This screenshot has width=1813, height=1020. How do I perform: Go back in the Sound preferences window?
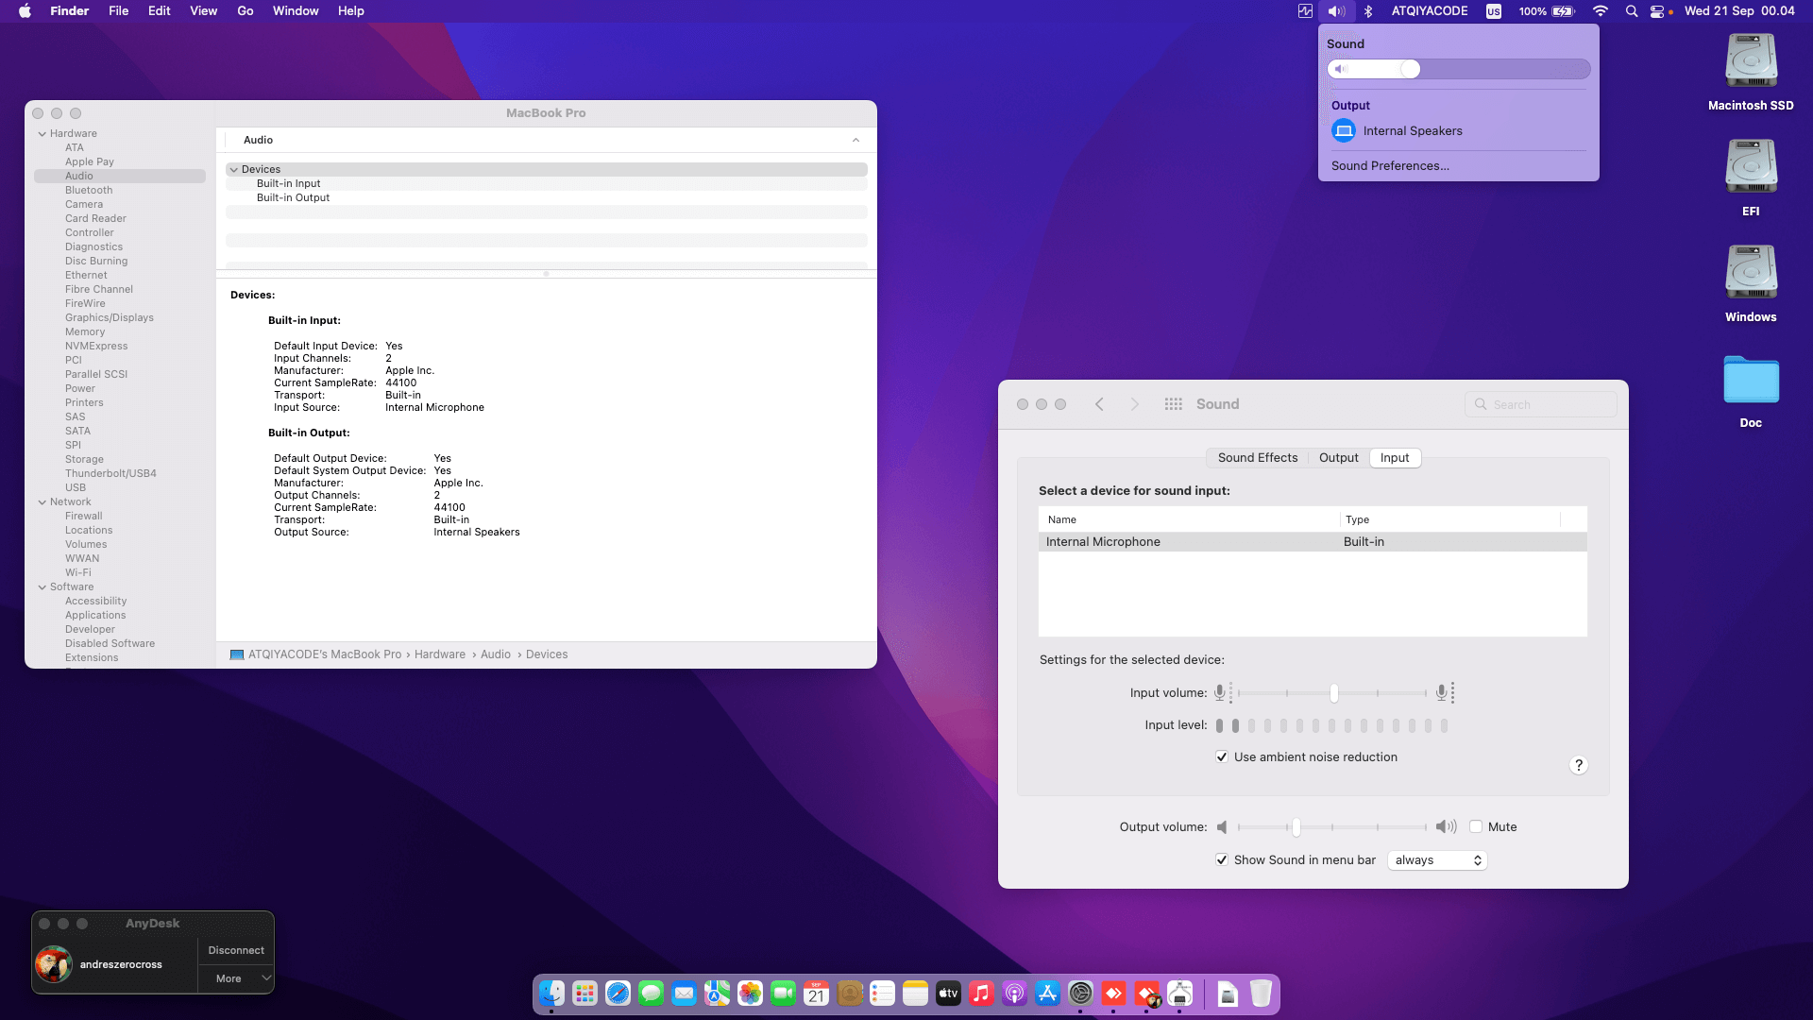pyautogui.click(x=1099, y=404)
